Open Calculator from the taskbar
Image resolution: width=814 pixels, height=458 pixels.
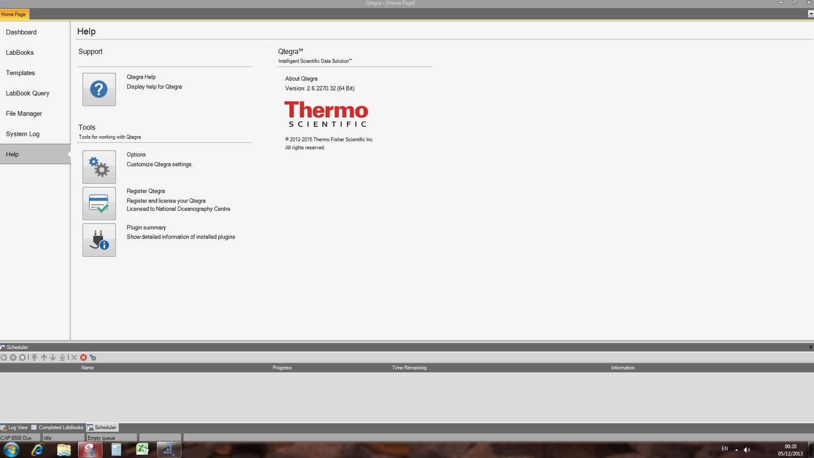[x=116, y=450]
